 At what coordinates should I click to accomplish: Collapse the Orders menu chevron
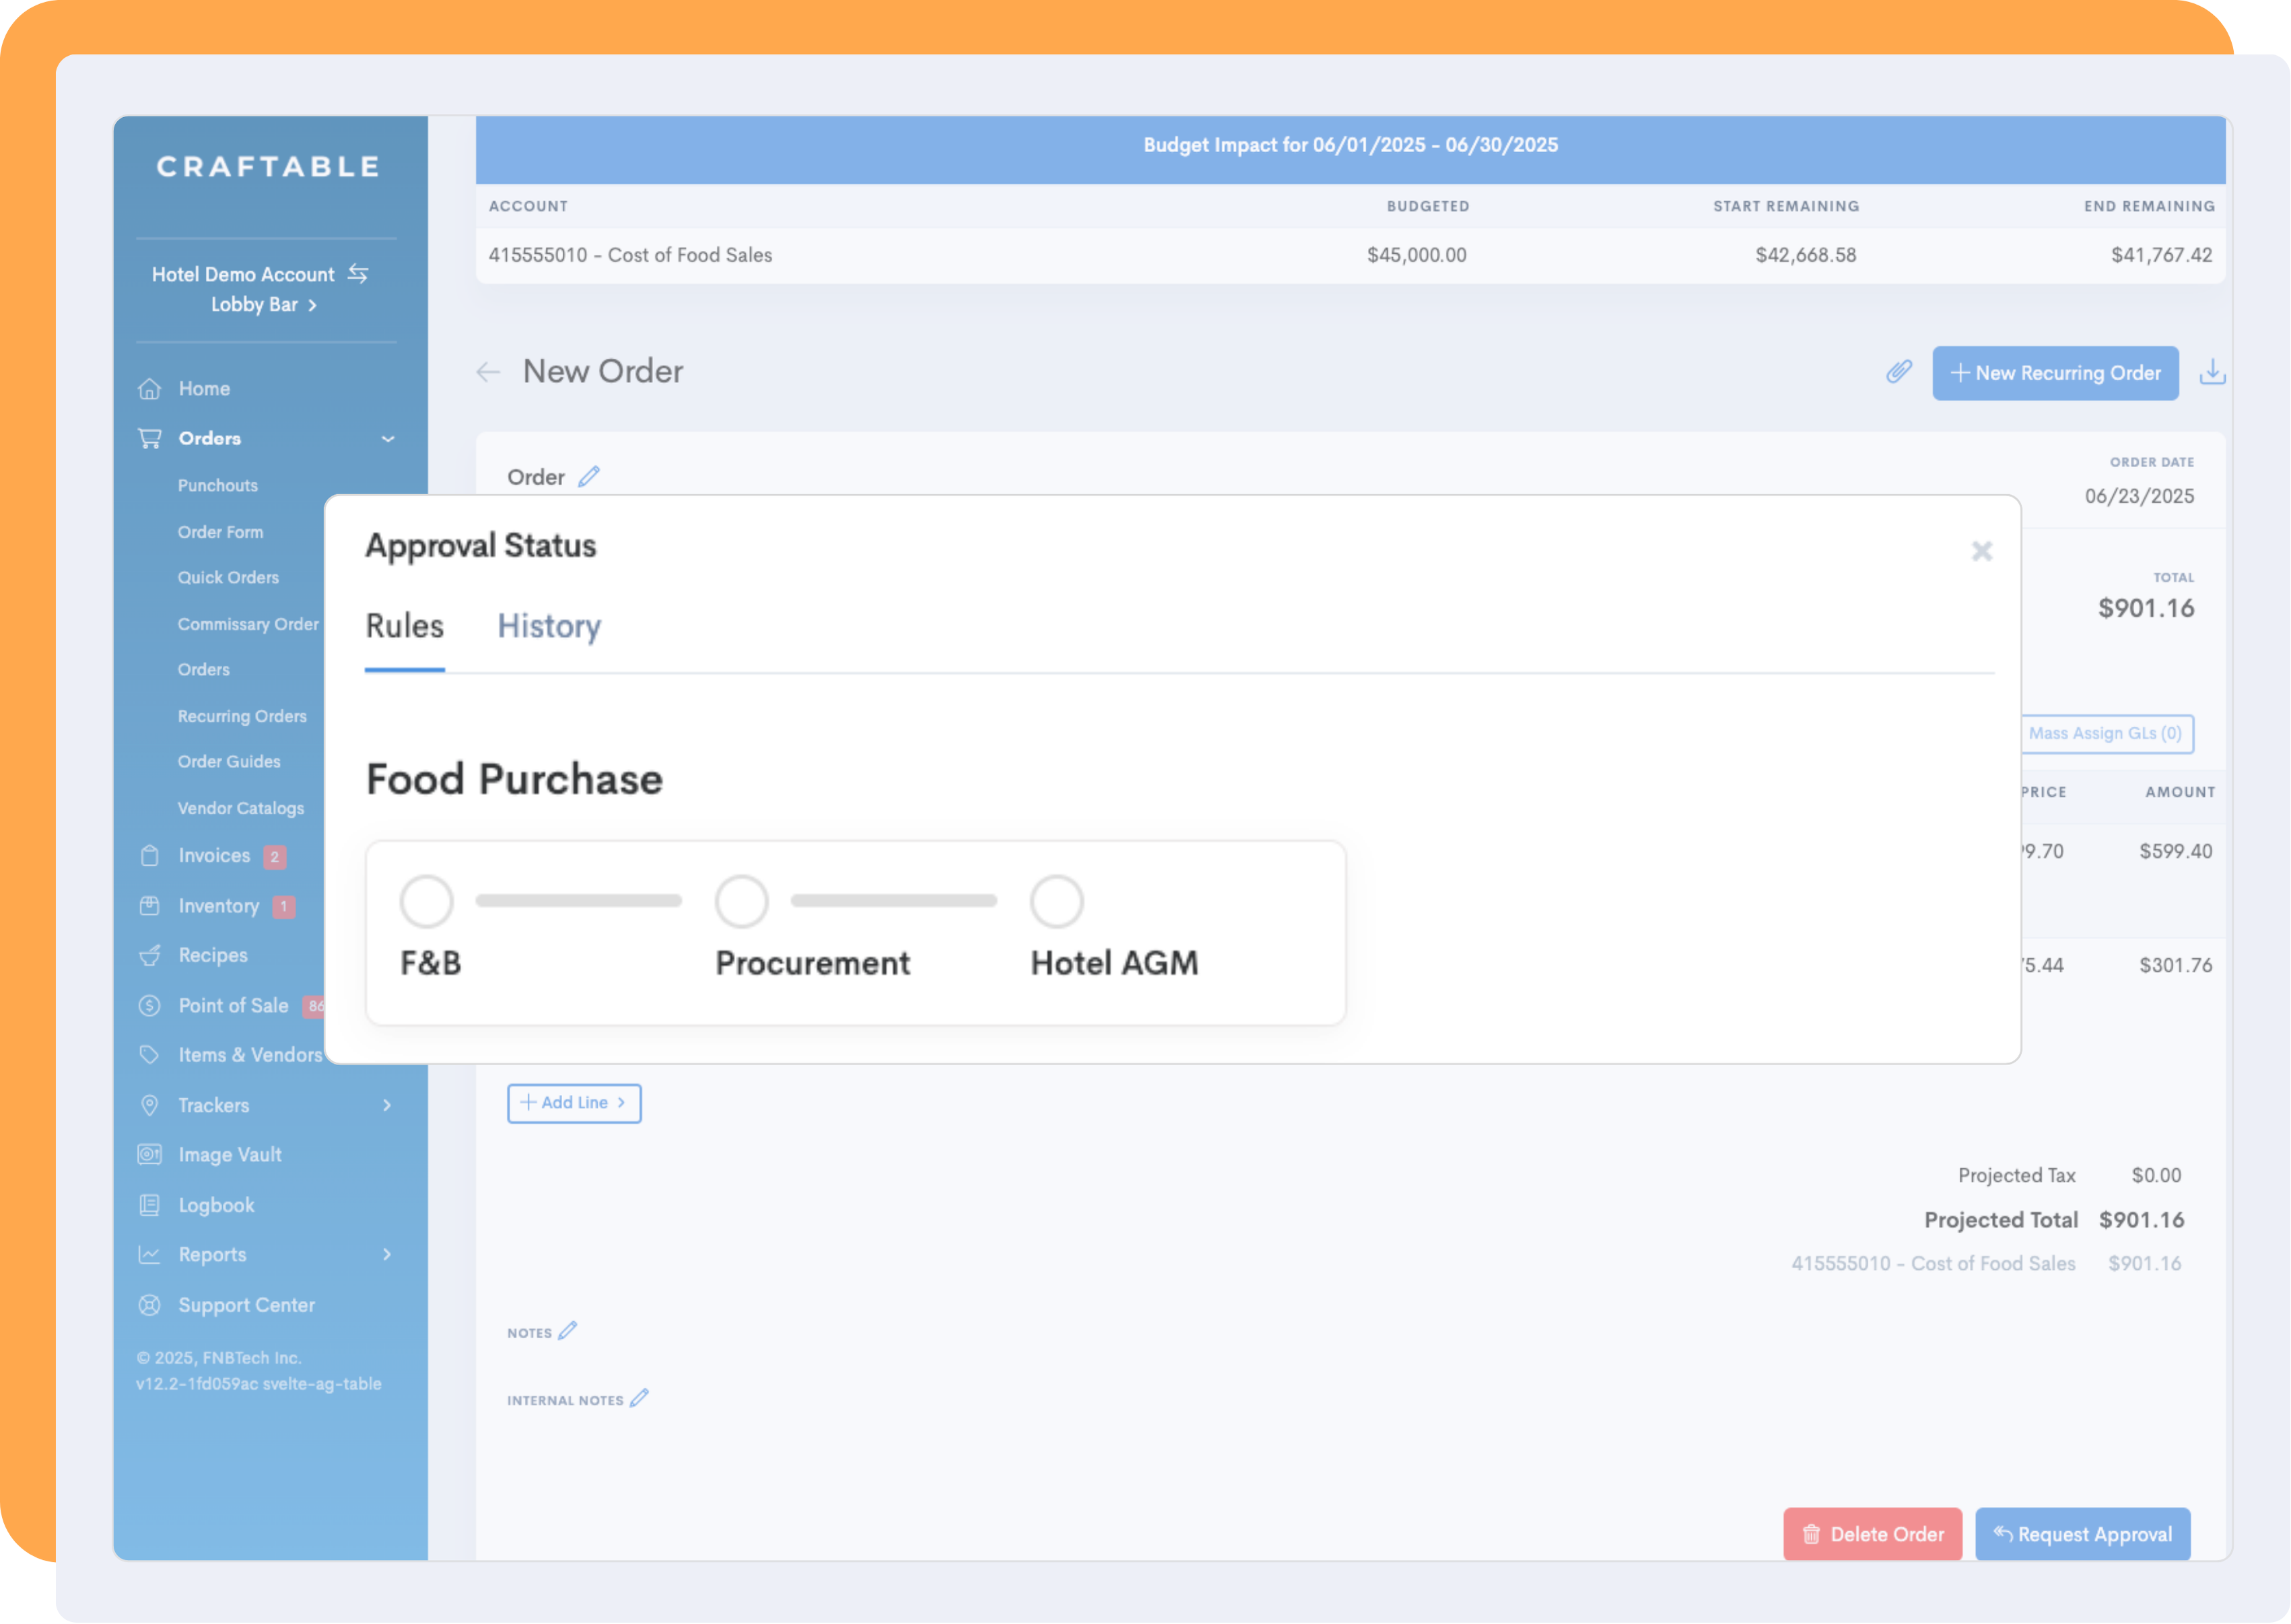point(388,439)
